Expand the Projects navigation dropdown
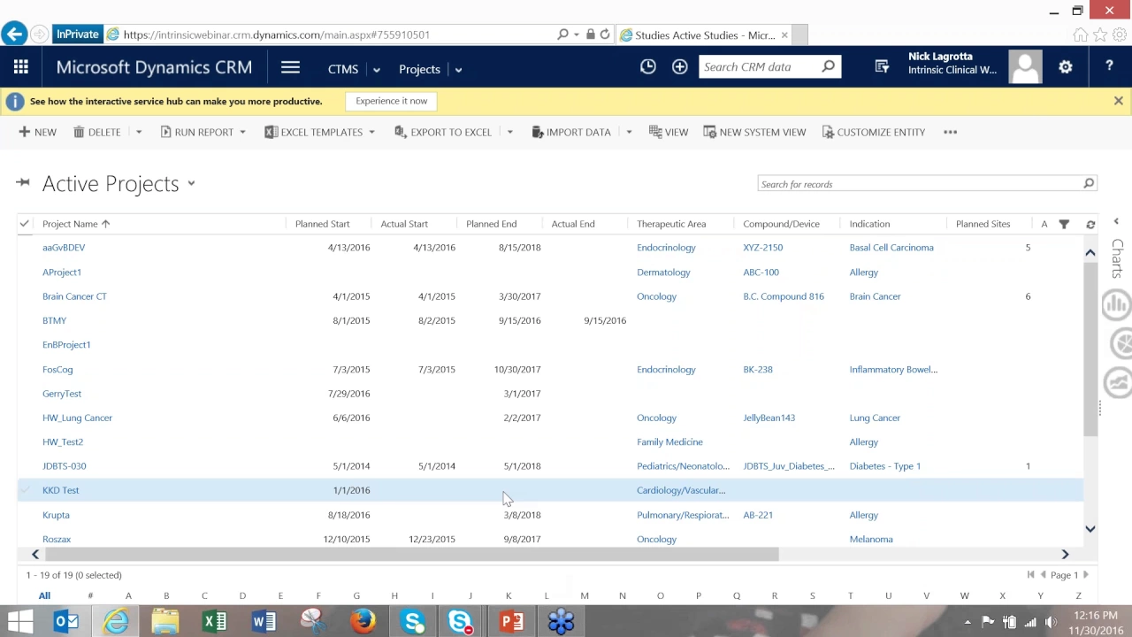Image resolution: width=1132 pixels, height=637 pixels. (458, 69)
